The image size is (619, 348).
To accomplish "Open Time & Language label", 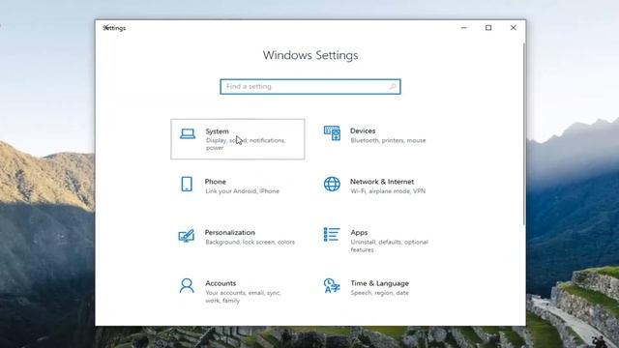I will click(379, 283).
